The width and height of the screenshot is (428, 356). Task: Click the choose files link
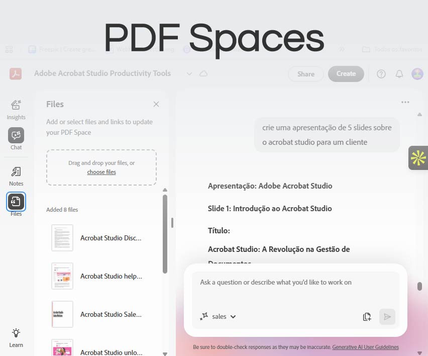(x=101, y=172)
